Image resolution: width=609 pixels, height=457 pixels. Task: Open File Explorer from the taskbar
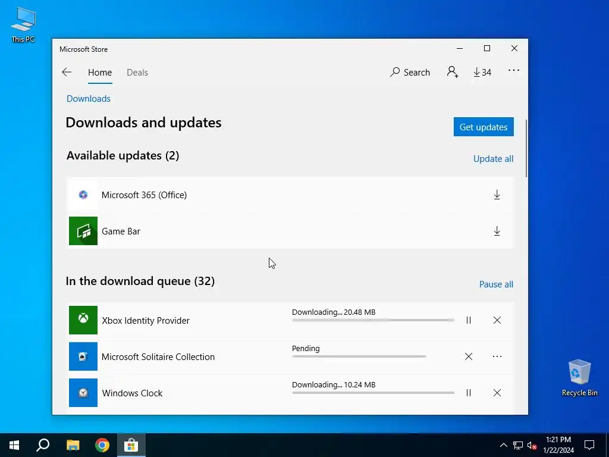tap(73, 445)
